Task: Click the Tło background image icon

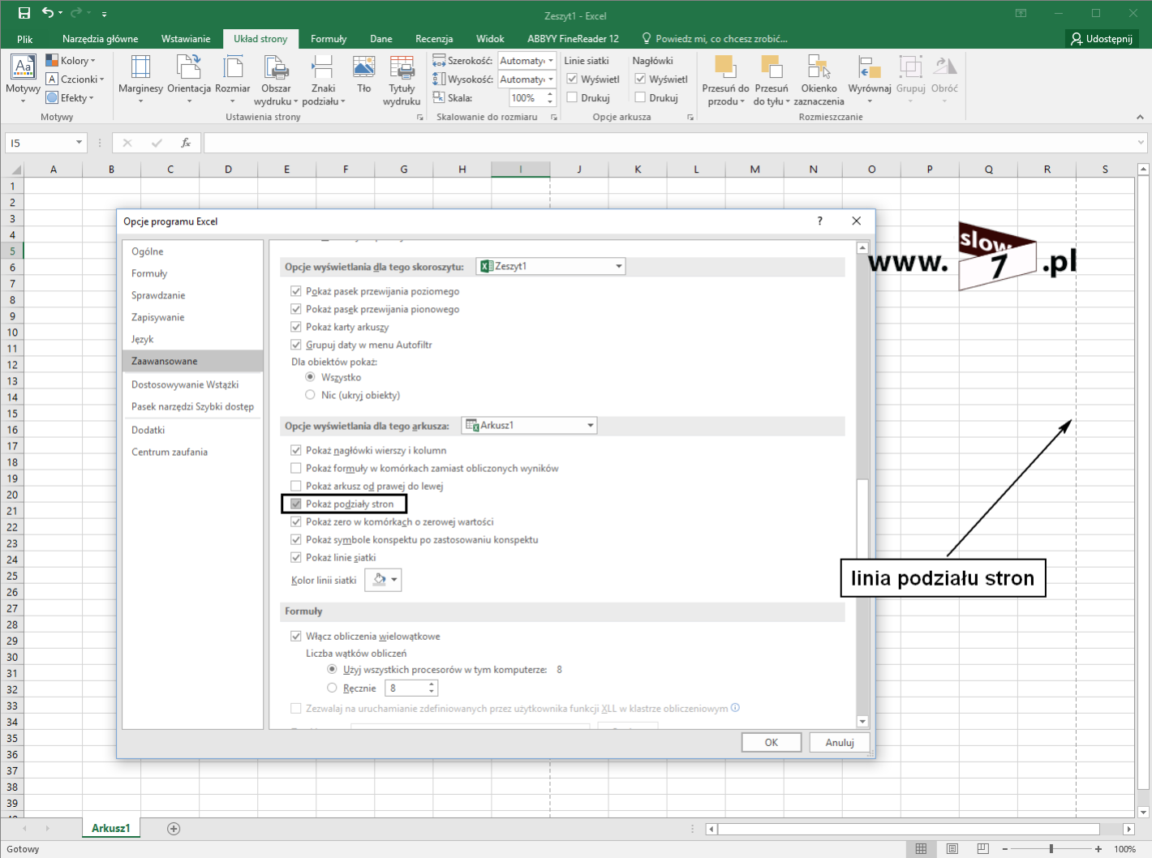Action: pos(364,75)
